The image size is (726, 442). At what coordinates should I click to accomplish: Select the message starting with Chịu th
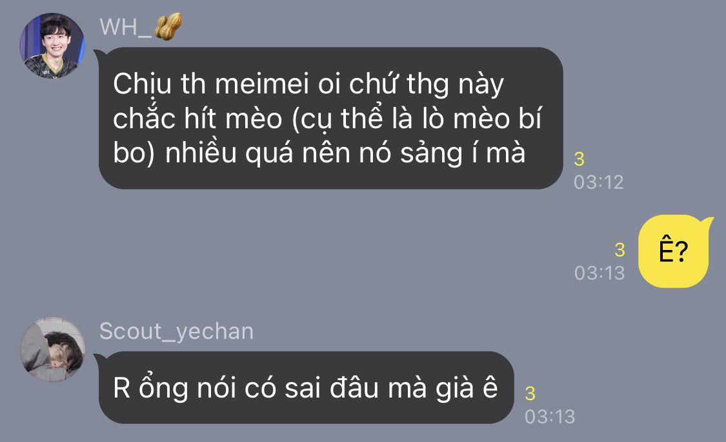pyautogui.click(x=330, y=118)
